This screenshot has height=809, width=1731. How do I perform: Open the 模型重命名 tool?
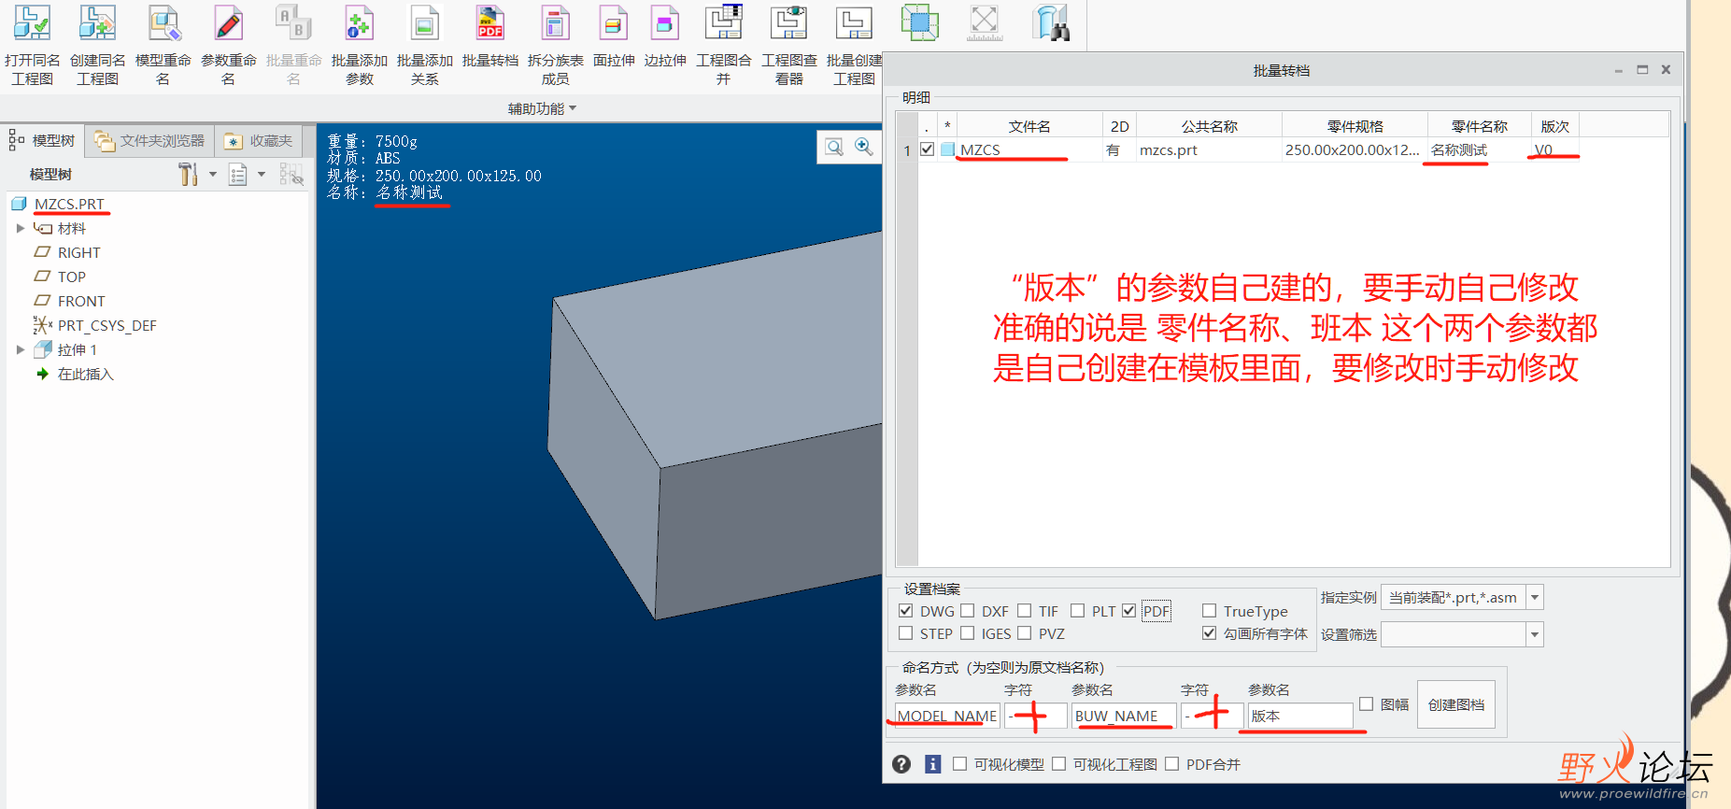pos(163,22)
